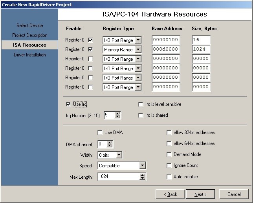This screenshot has height=203, width=253.
Task: Open the Speed Compatible dropdown
Action: 142,165
